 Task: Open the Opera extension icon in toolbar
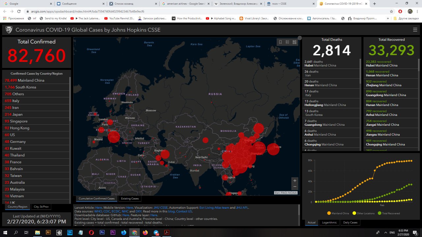(401, 12)
